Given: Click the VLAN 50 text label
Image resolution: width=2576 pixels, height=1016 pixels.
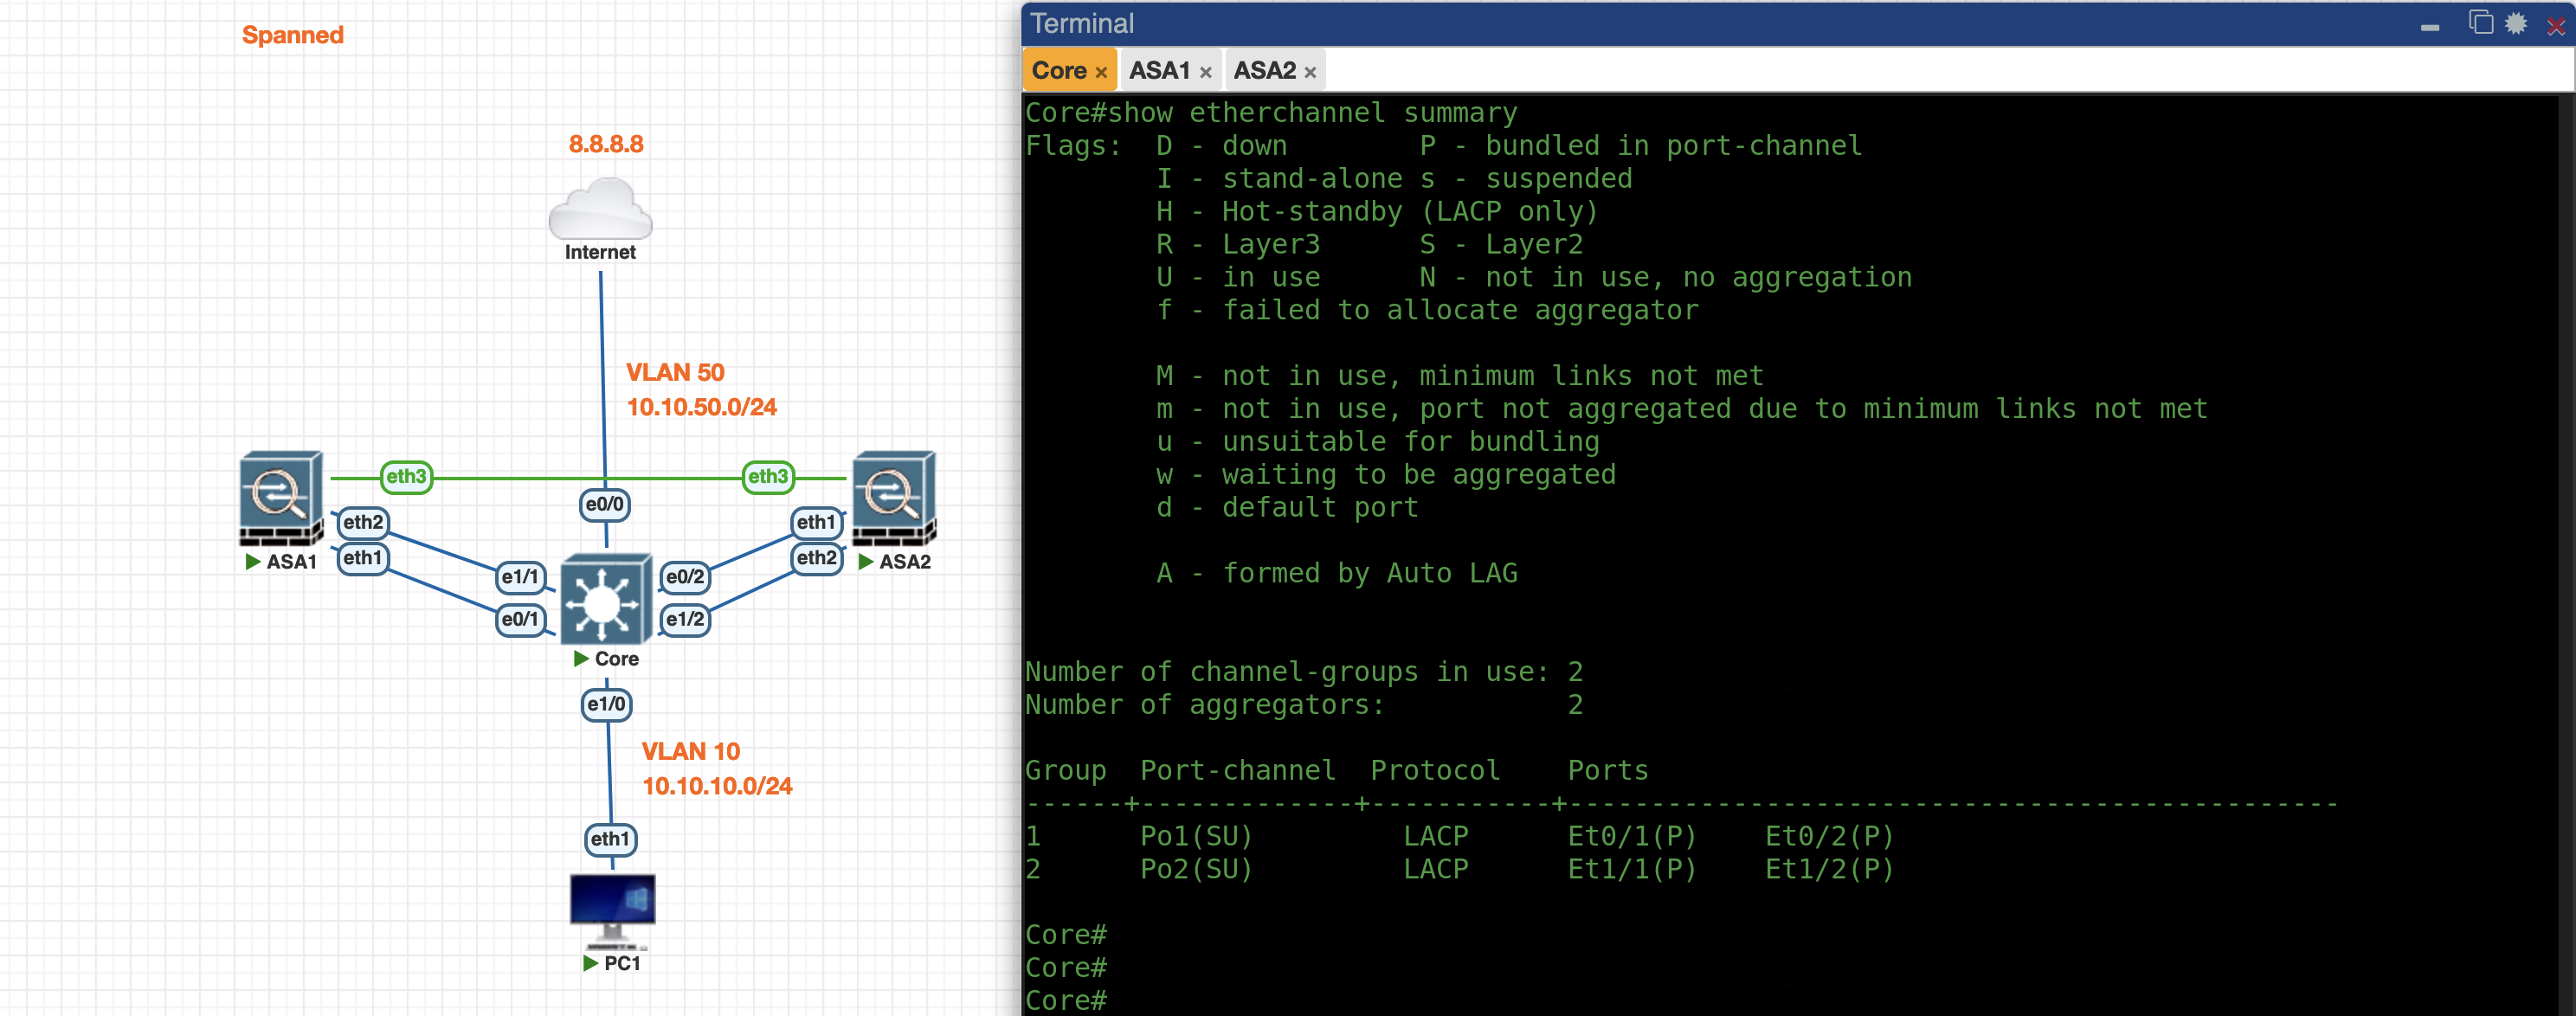Looking at the screenshot, I should (x=675, y=372).
